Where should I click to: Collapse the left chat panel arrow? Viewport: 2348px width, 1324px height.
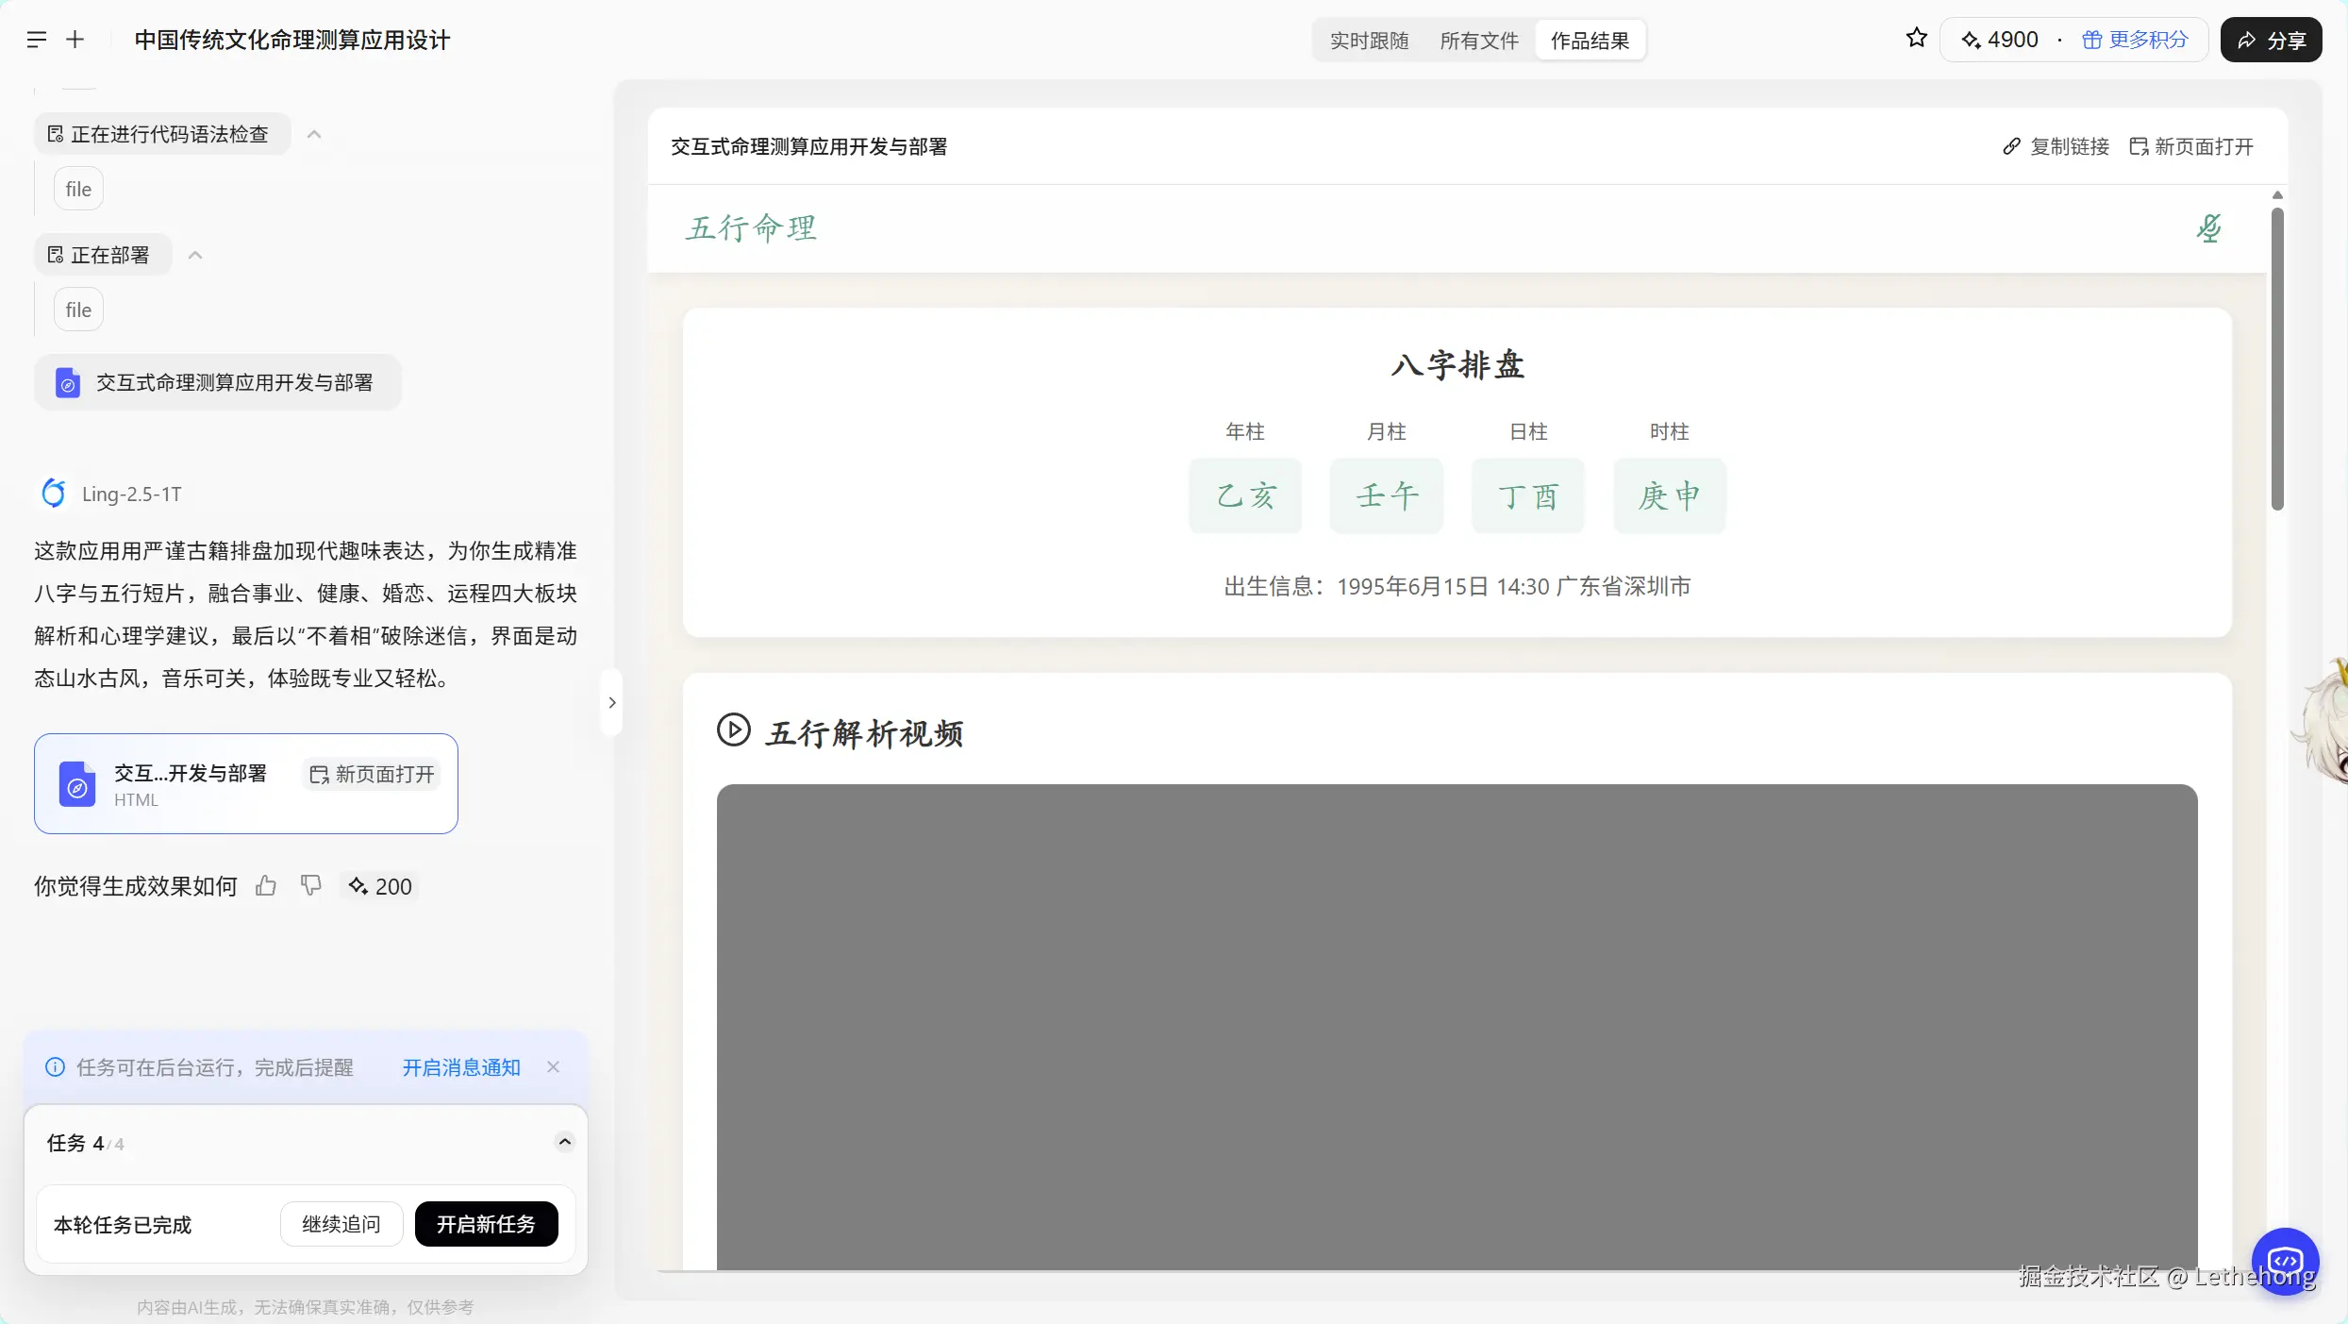click(x=611, y=703)
